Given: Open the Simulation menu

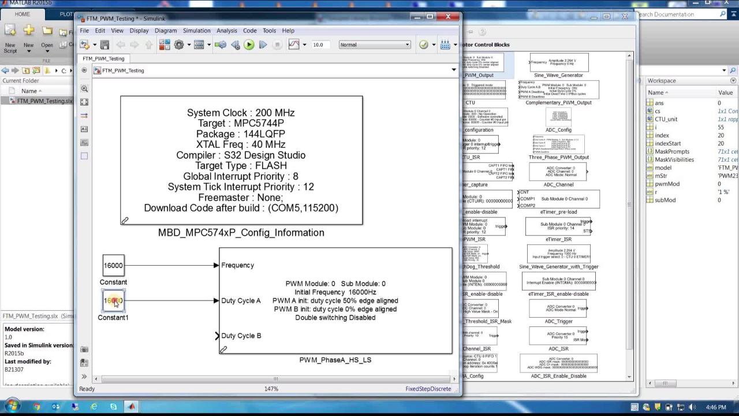Looking at the screenshot, I should pos(196,31).
